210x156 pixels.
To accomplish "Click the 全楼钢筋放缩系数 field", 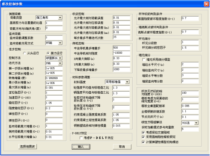I will click(190, 112).
